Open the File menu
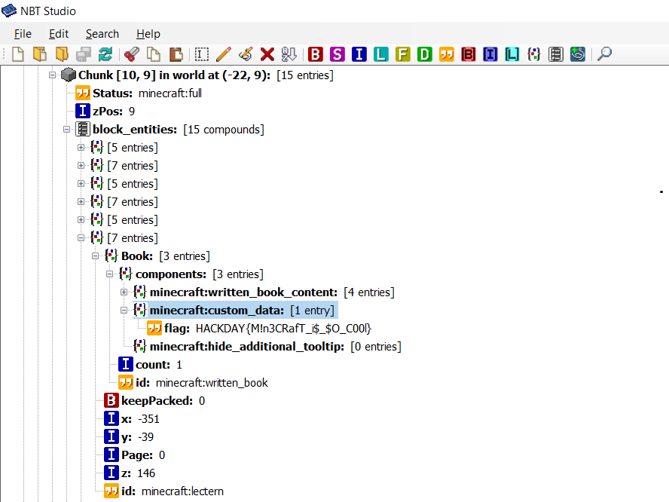This screenshot has height=502, width=669. click(23, 34)
